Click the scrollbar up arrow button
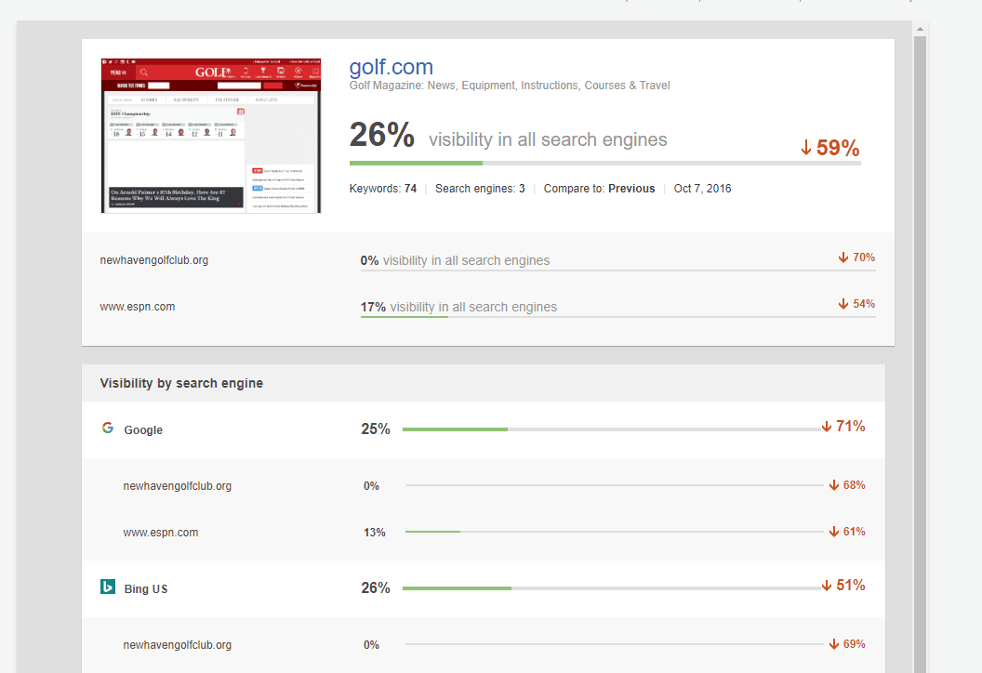 point(920,31)
